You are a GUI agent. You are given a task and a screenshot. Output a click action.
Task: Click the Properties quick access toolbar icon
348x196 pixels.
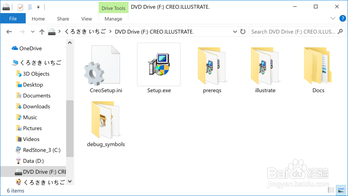20,7
